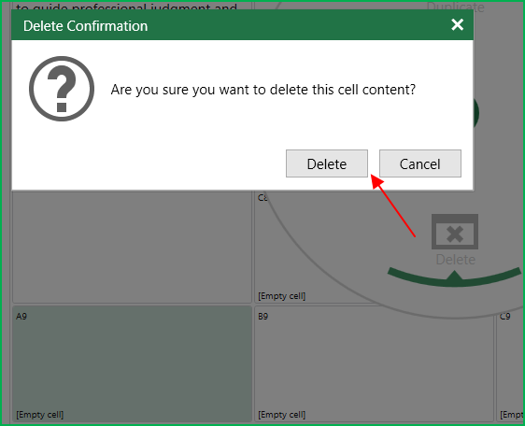Click the 'B9' cell label

[263, 316]
